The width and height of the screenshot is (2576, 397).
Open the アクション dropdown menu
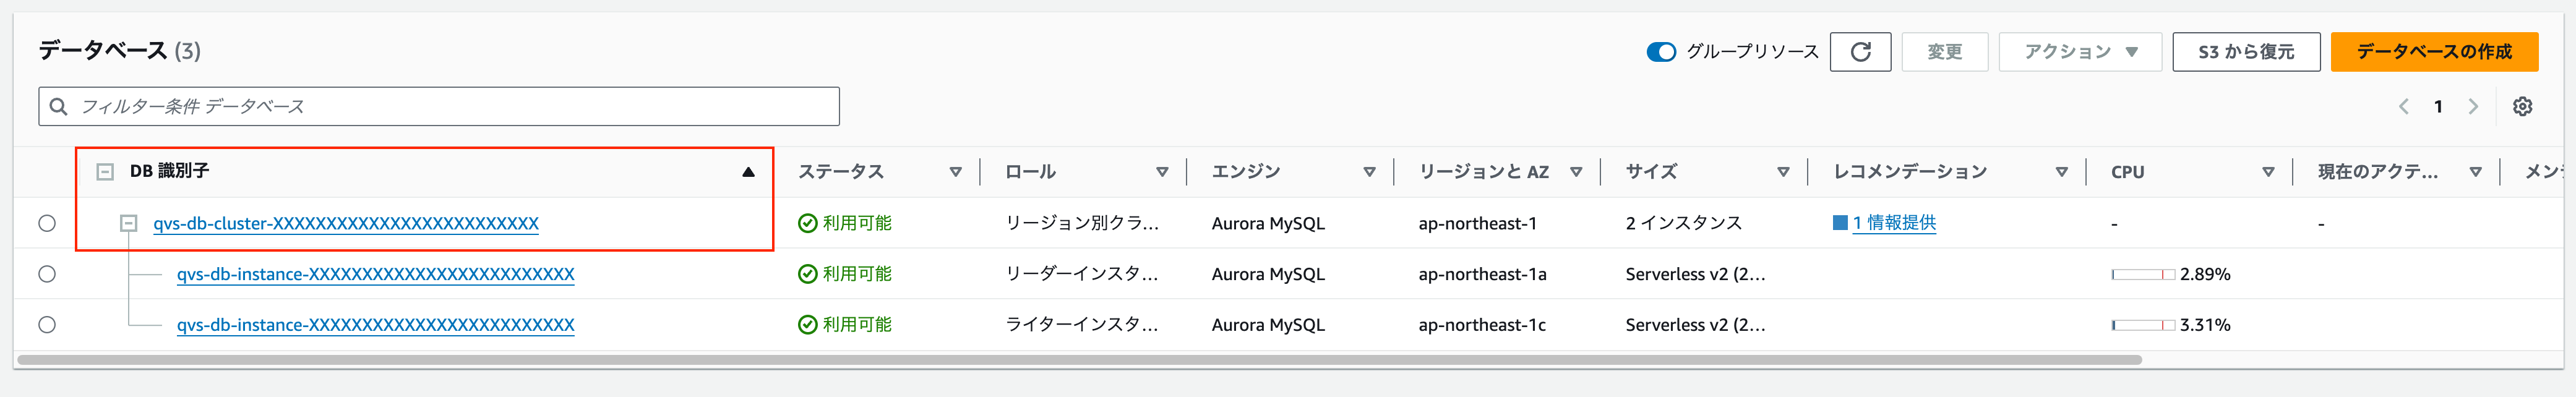coord(2079,52)
